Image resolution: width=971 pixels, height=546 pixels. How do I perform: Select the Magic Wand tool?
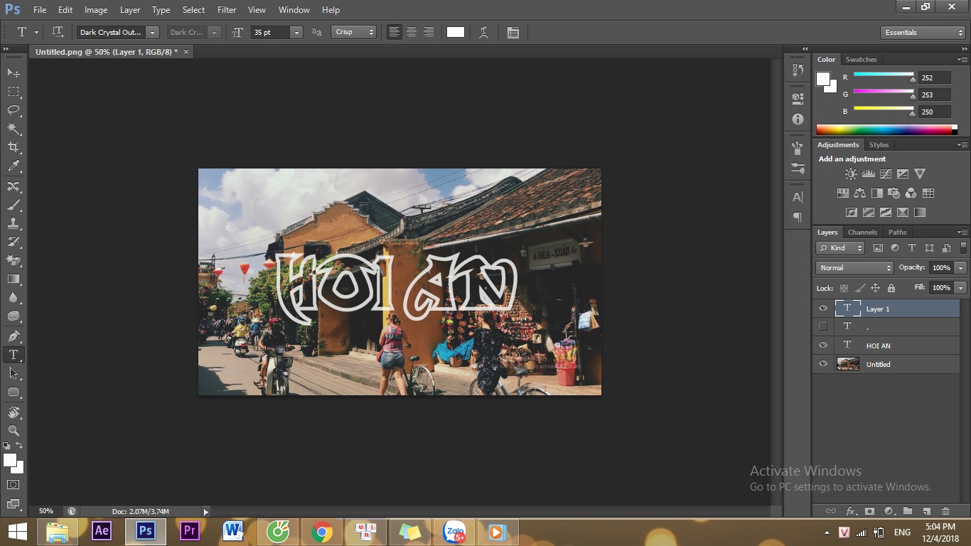point(14,129)
